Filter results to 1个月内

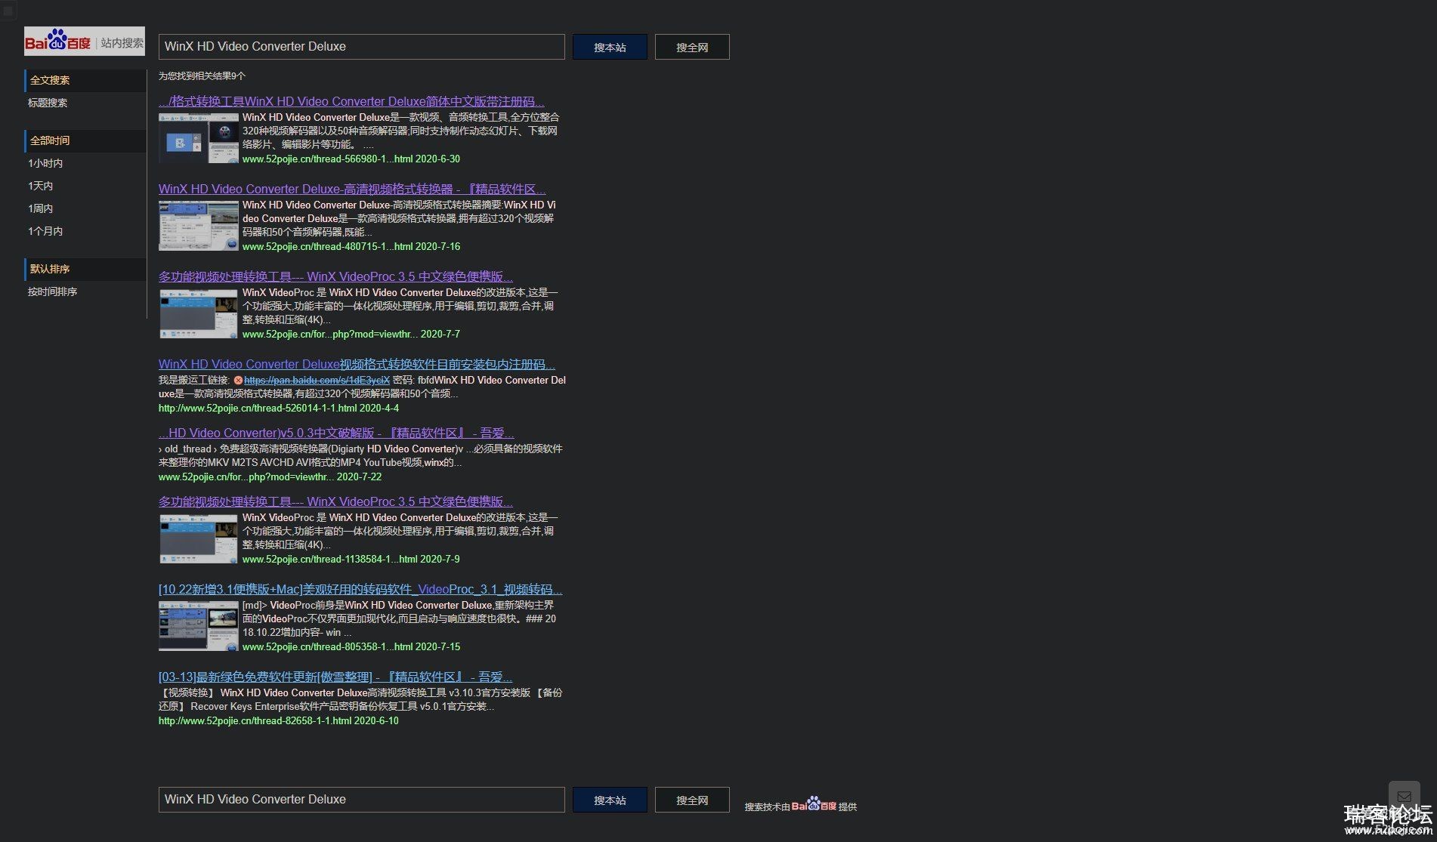pyautogui.click(x=45, y=231)
